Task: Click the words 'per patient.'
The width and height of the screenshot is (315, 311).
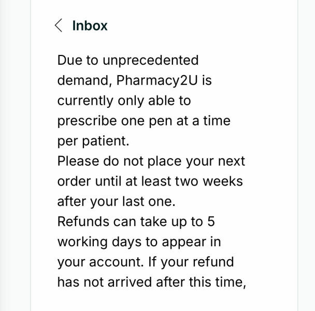Action: tap(93, 141)
